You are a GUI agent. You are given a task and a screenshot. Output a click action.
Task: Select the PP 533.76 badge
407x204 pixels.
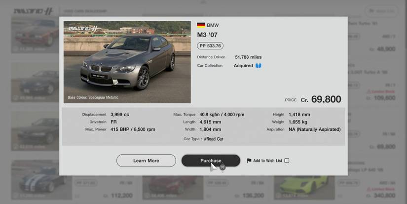pos(210,46)
